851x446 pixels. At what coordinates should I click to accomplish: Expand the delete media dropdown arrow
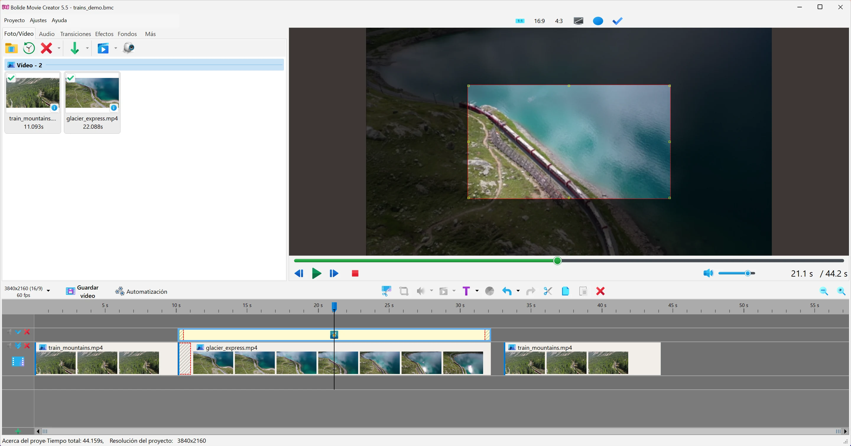click(59, 48)
